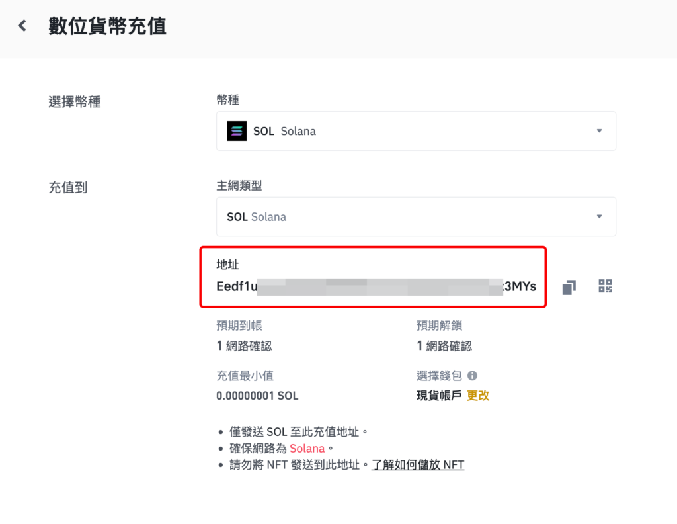Click the 選擇幣種 section label
This screenshot has height=524, width=677.
(x=75, y=102)
